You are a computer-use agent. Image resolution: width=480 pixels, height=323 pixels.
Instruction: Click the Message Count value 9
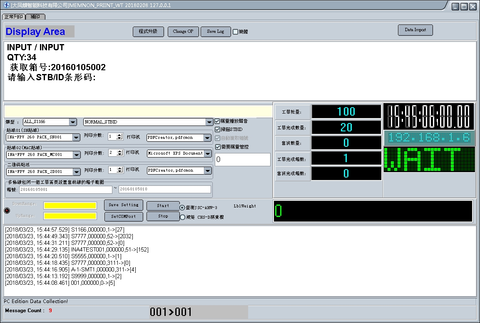pyautogui.click(x=50, y=311)
